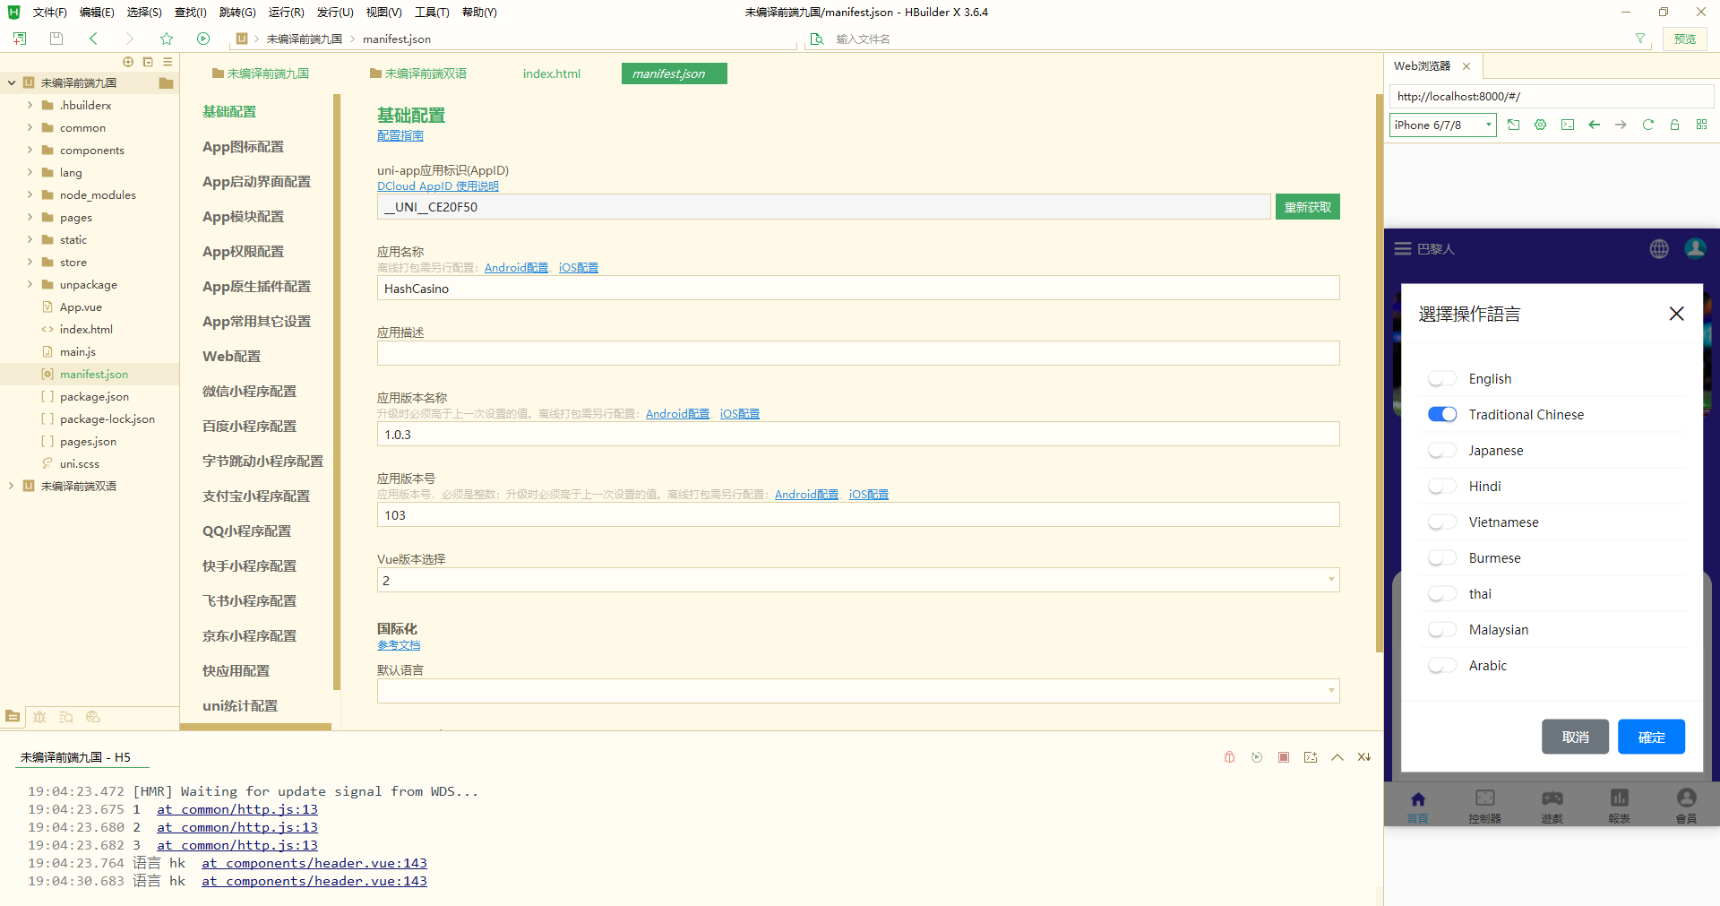Expand the common folder in project tree
The image size is (1720, 906).
tap(30, 127)
